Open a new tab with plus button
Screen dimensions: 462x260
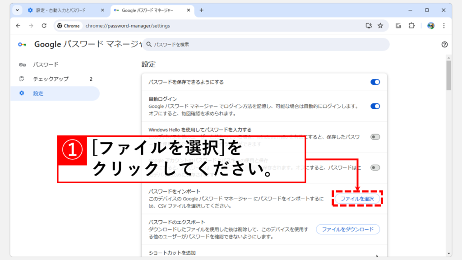[x=201, y=10]
